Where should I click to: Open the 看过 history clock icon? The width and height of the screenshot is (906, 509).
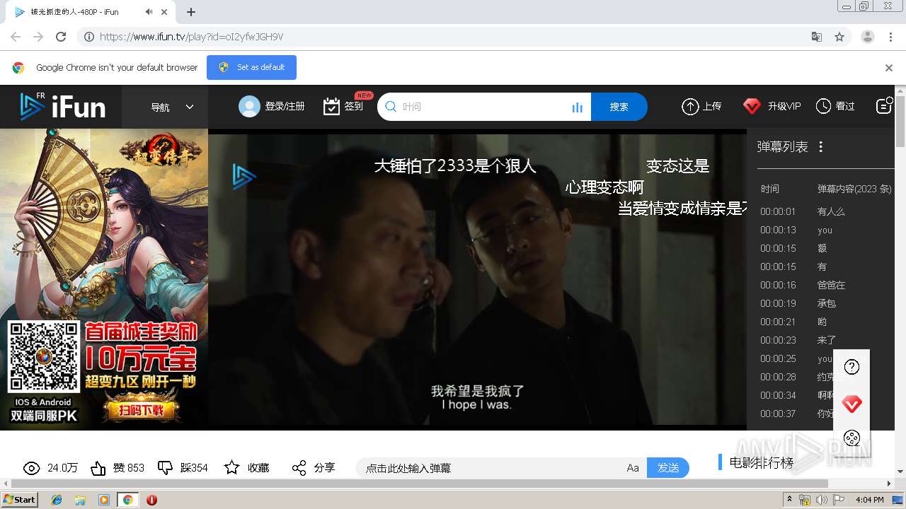coord(823,106)
